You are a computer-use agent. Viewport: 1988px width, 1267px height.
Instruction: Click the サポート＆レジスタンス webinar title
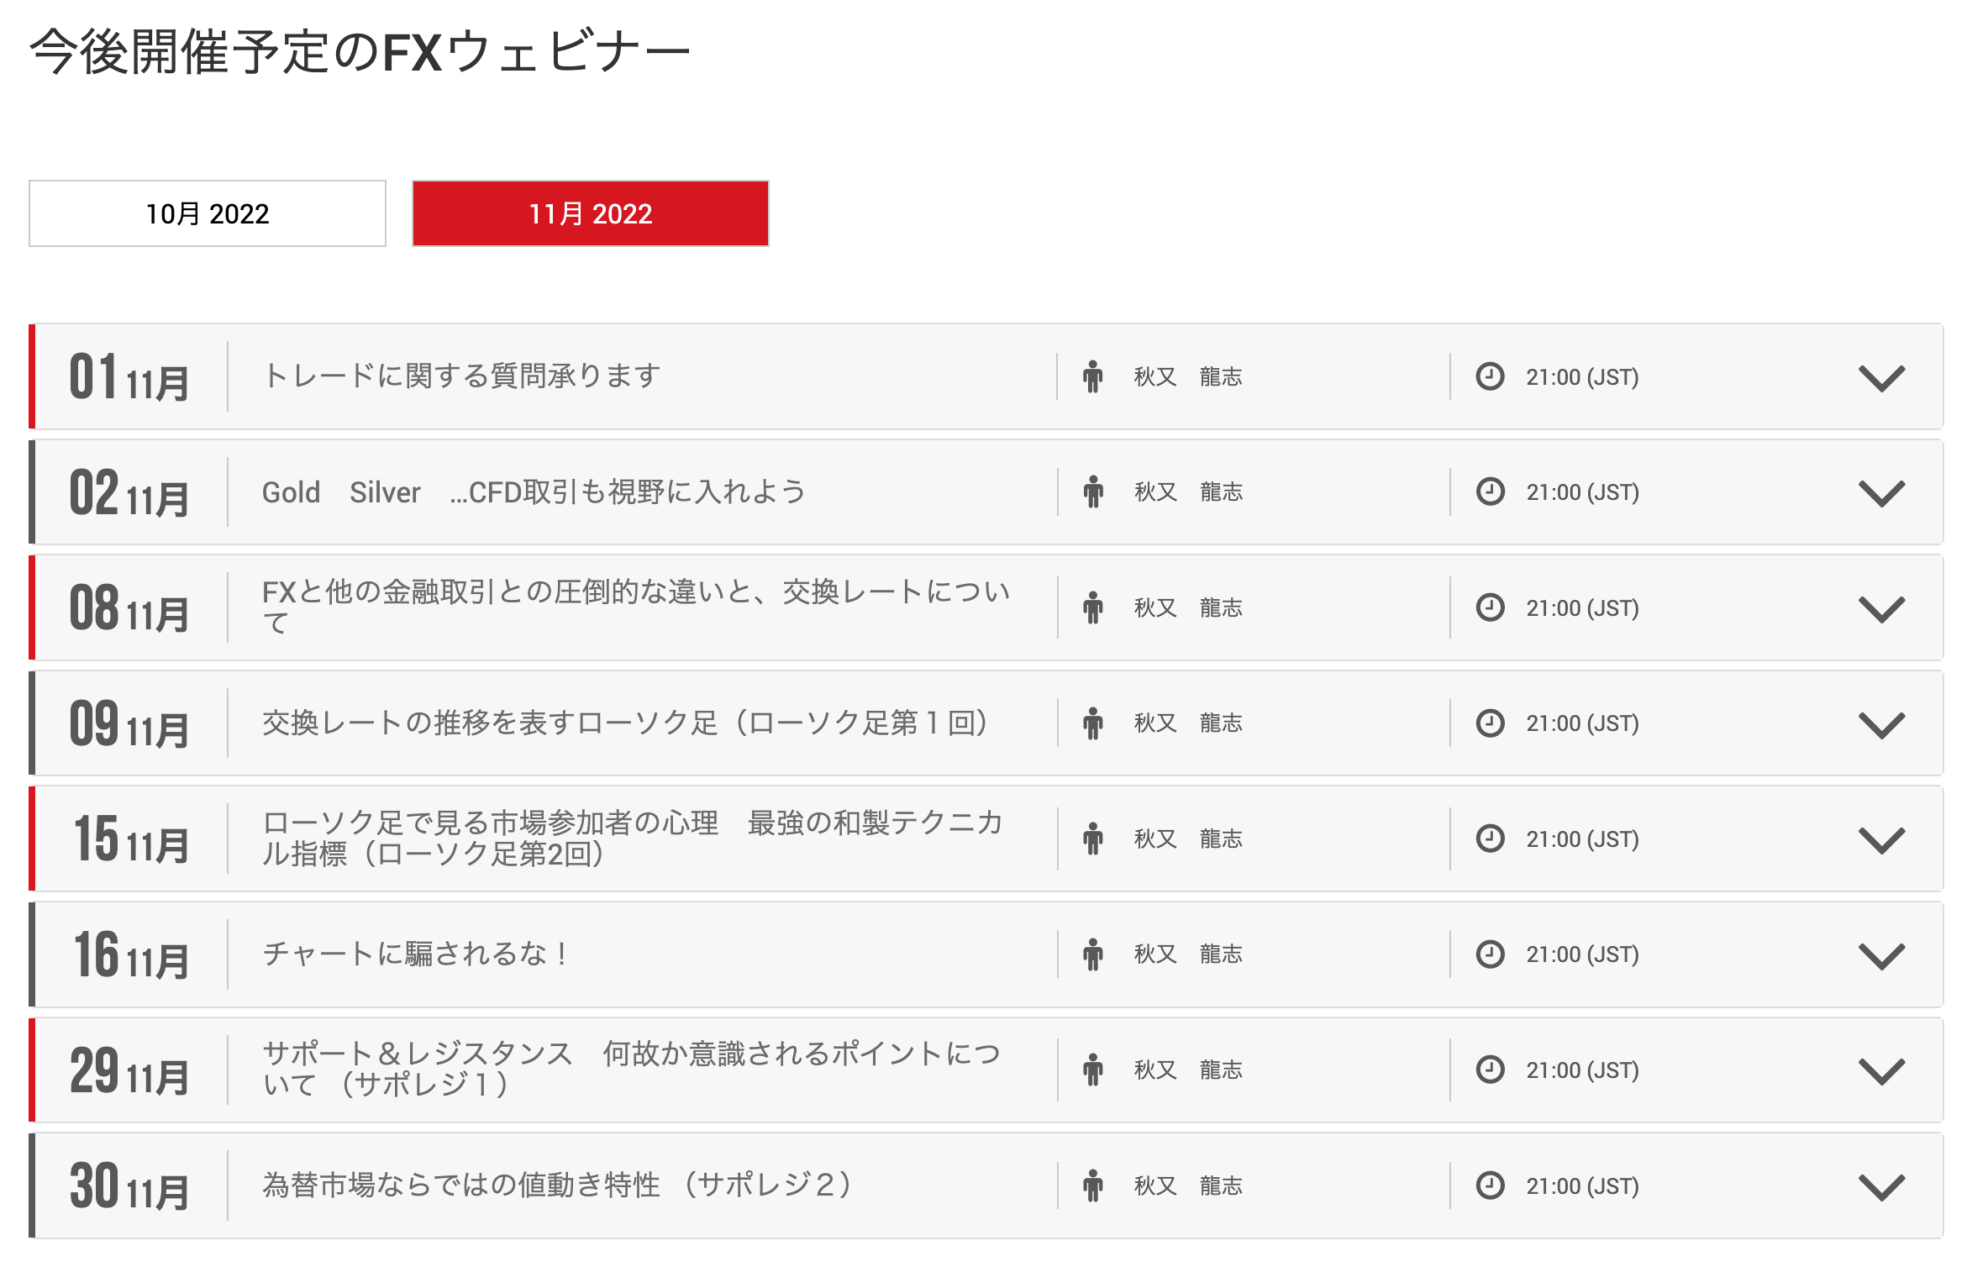(x=631, y=1069)
